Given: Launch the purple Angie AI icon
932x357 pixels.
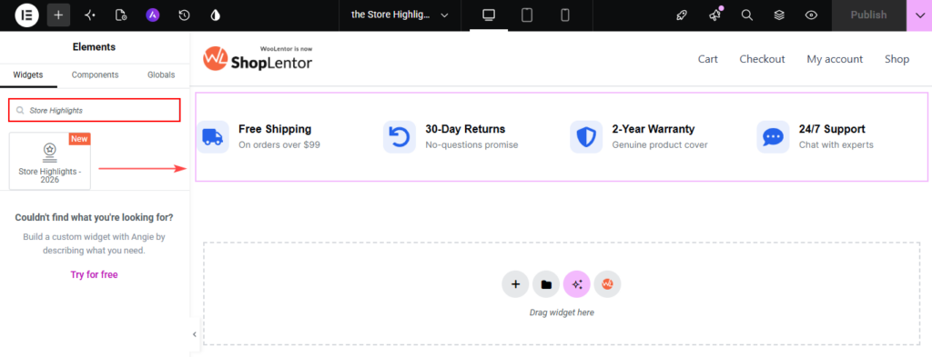Looking at the screenshot, I should tap(153, 15).
